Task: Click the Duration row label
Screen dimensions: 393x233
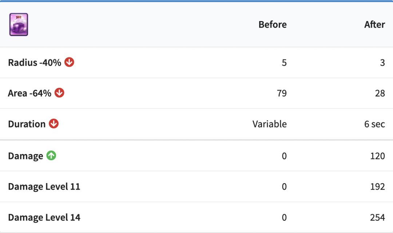Action: 27,124
